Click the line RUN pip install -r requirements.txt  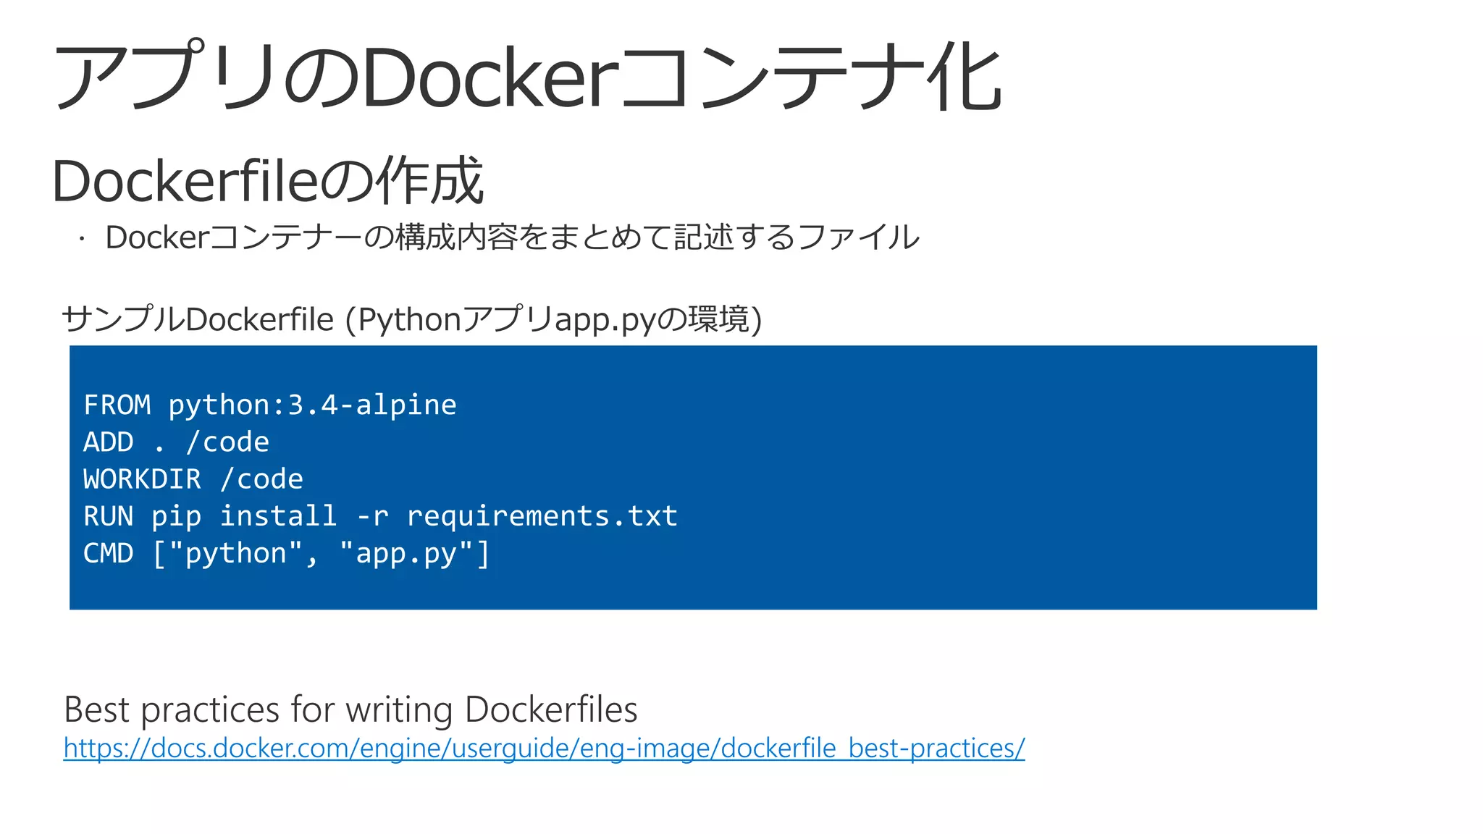pos(381,516)
